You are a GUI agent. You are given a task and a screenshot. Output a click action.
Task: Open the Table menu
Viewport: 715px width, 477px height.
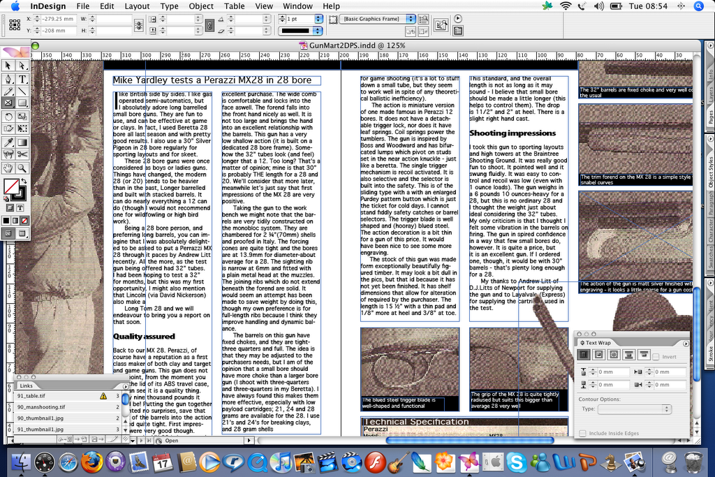(x=235, y=6)
